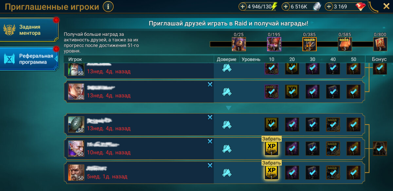The height and width of the screenshot is (191, 393).
Task: Expand list using the small down triangle
Action: coord(229,107)
